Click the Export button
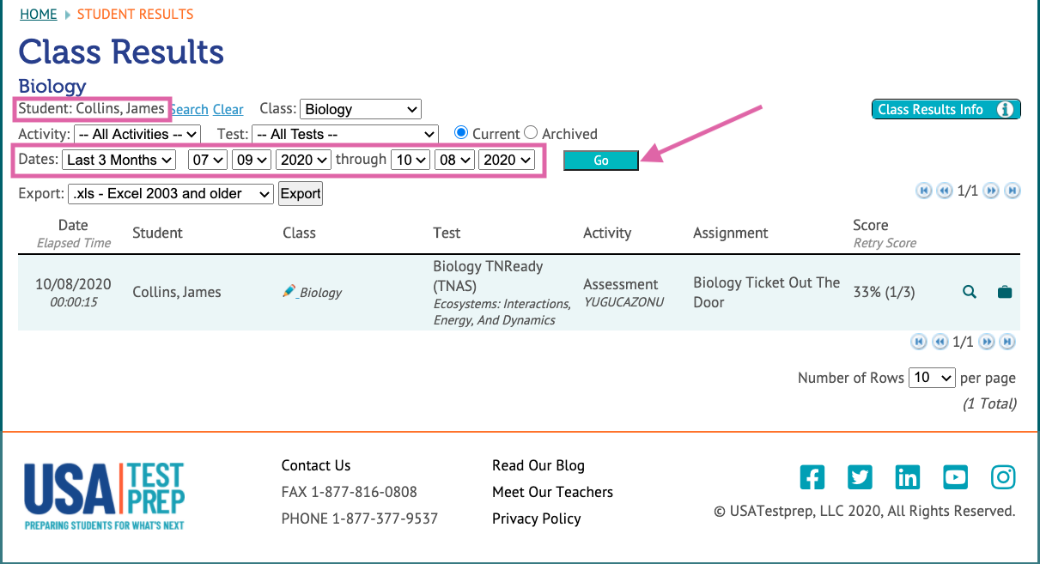1040x564 pixels. 301,194
